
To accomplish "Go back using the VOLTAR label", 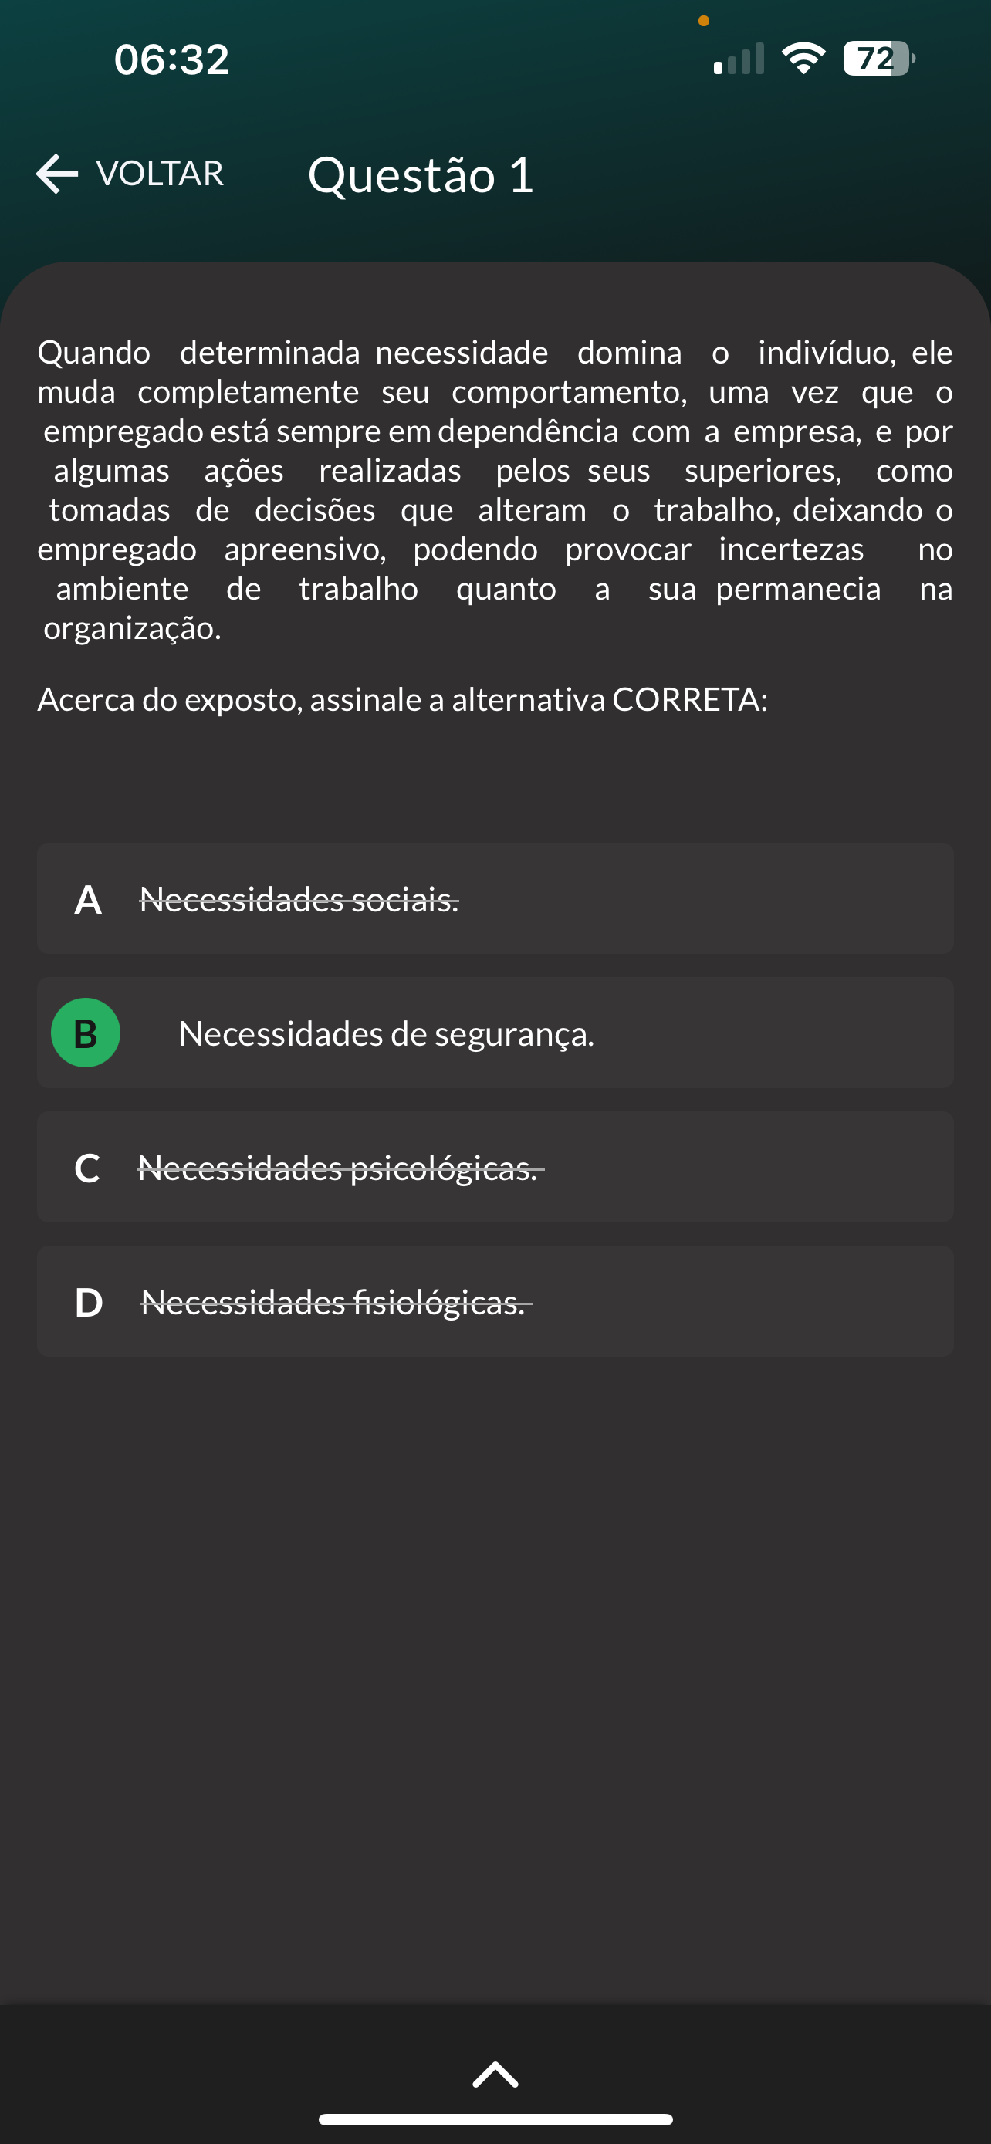I will (x=160, y=174).
